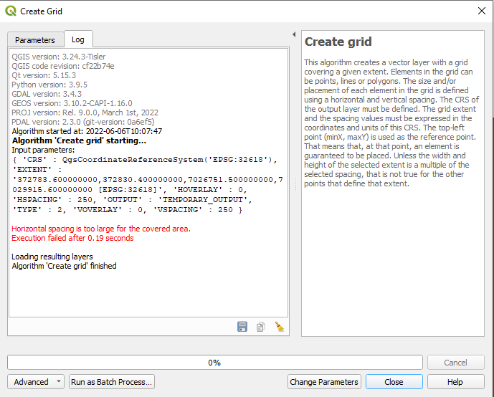Click 'PDAL version: 2.3.0' line
Screen dimensions: 494x397
click(83, 122)
